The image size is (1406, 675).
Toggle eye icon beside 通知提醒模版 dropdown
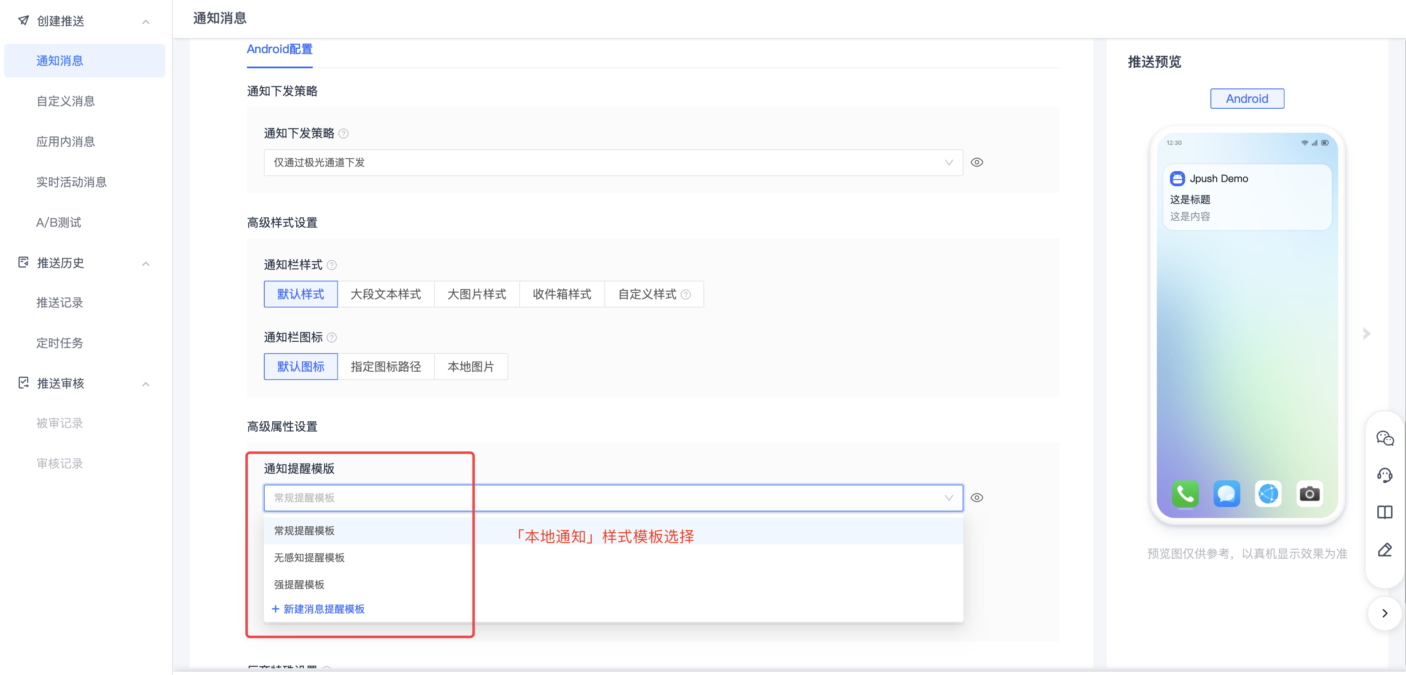(977, 498)
